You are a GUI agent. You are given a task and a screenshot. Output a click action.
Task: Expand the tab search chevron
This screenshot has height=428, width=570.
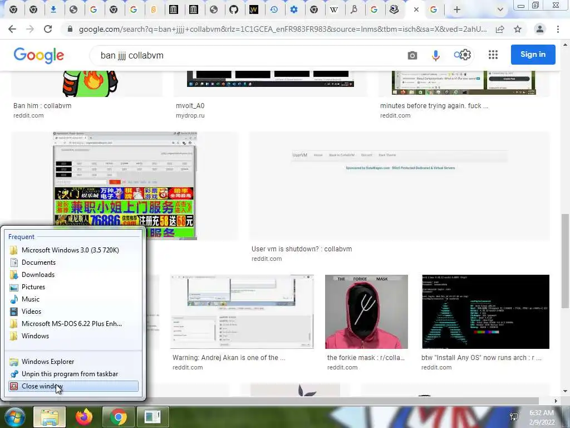click(x=500, y=10)
